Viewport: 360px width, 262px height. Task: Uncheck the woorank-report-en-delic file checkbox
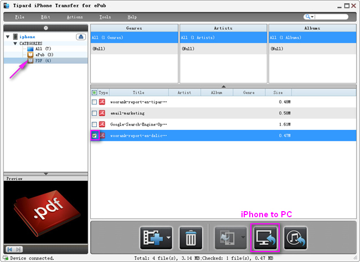point(94,135)
